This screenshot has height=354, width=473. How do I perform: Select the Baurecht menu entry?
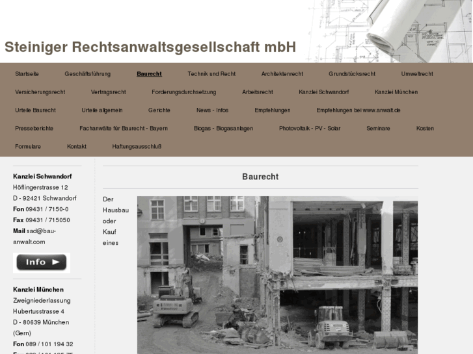pos(150,74)
